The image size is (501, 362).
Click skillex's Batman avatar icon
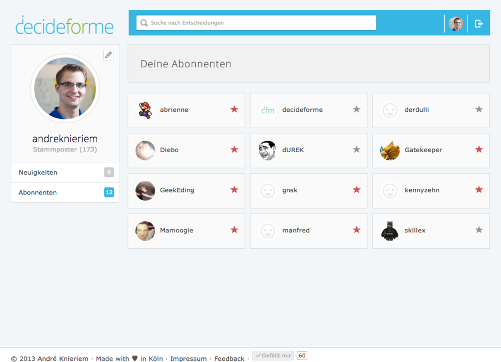pyautogui.click(x=389, y=231)
